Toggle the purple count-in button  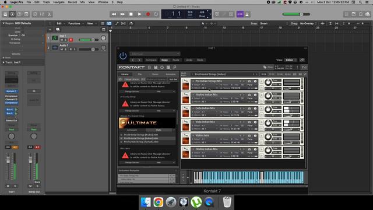[240, 14]
